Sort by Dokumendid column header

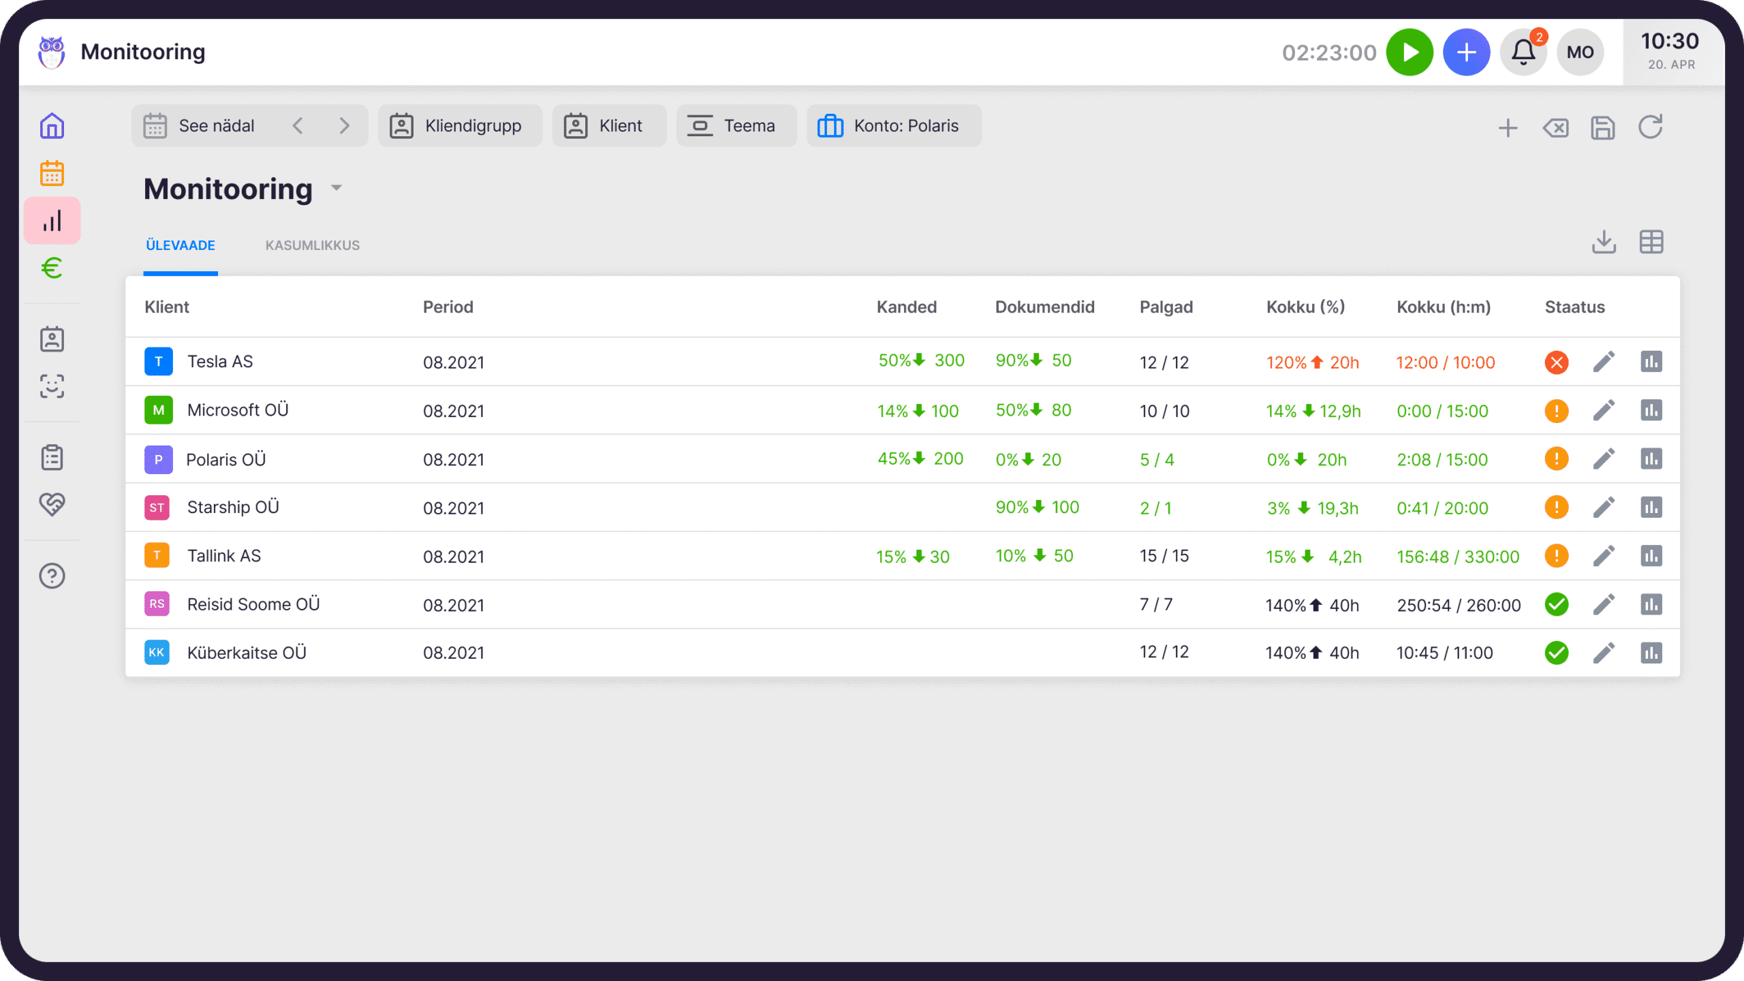[x=1044, y=307]
